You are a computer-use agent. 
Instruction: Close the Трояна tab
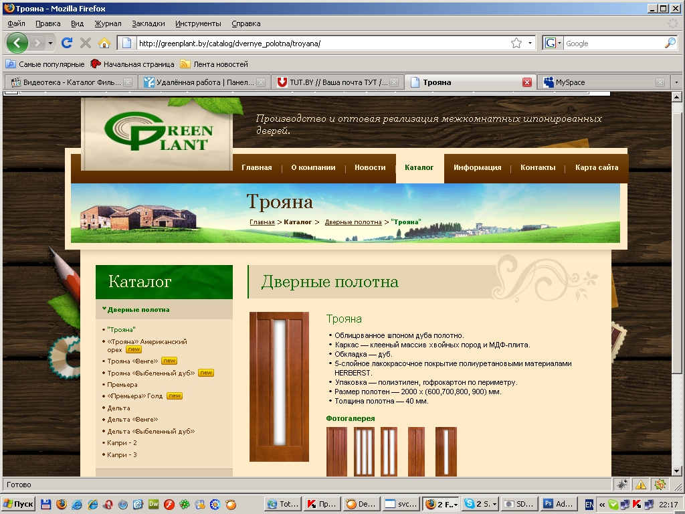527,82
